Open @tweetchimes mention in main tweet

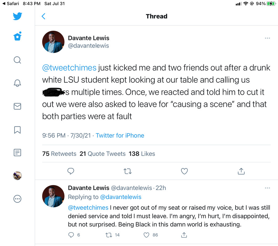pos(69,68)
